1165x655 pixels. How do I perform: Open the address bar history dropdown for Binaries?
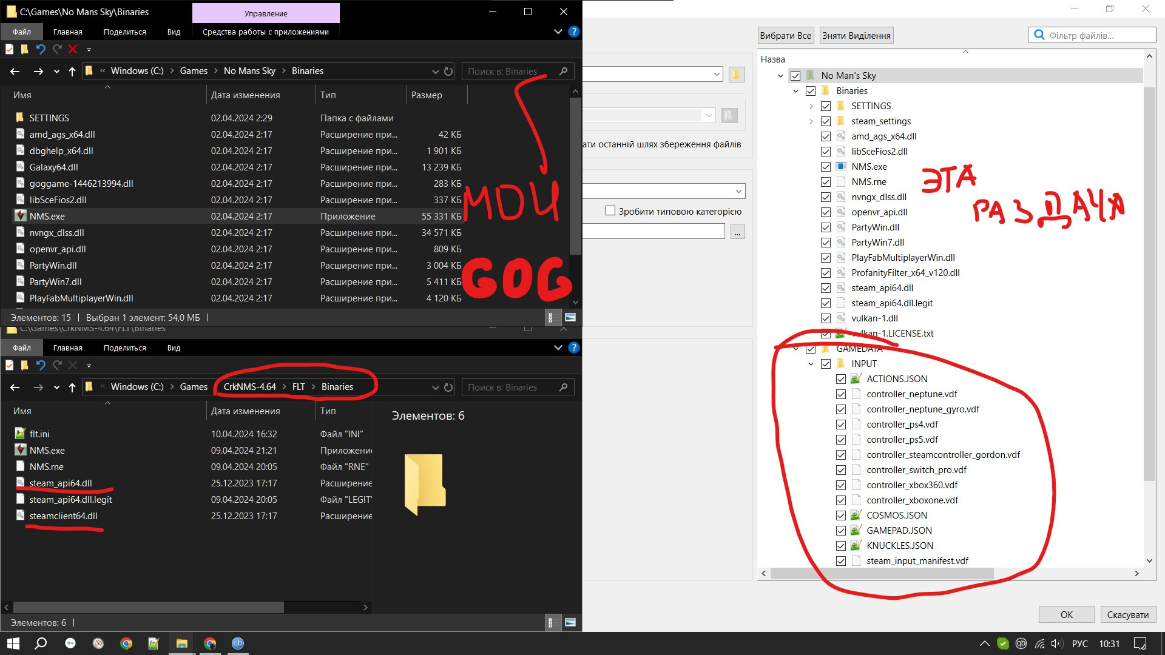pyautogui.click(x=435, y=71)
